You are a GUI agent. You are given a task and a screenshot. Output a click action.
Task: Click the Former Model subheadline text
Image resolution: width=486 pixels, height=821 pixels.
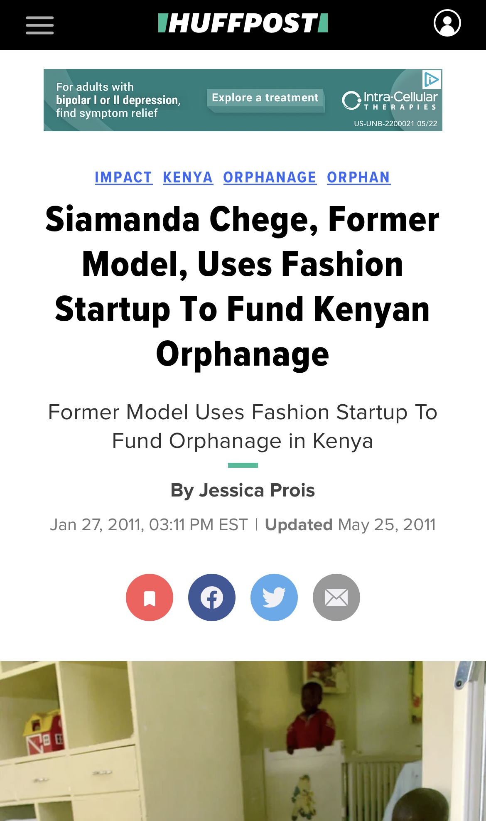[243, 426]
